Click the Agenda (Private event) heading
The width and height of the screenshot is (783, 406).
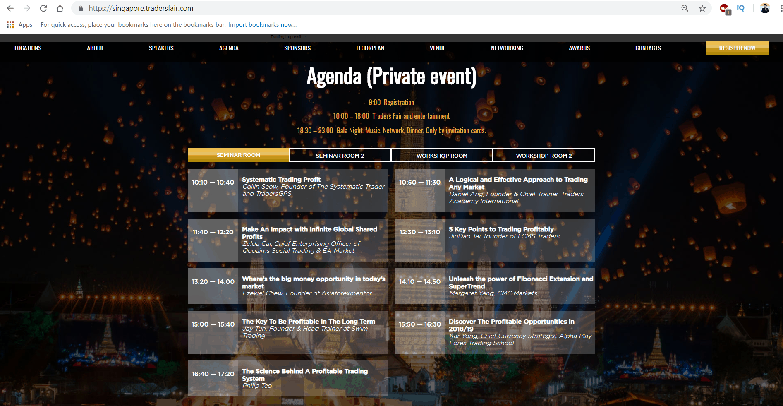(x=391, y=77)
